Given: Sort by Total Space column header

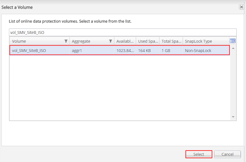Looking at the screenshot, I should 171,41.
